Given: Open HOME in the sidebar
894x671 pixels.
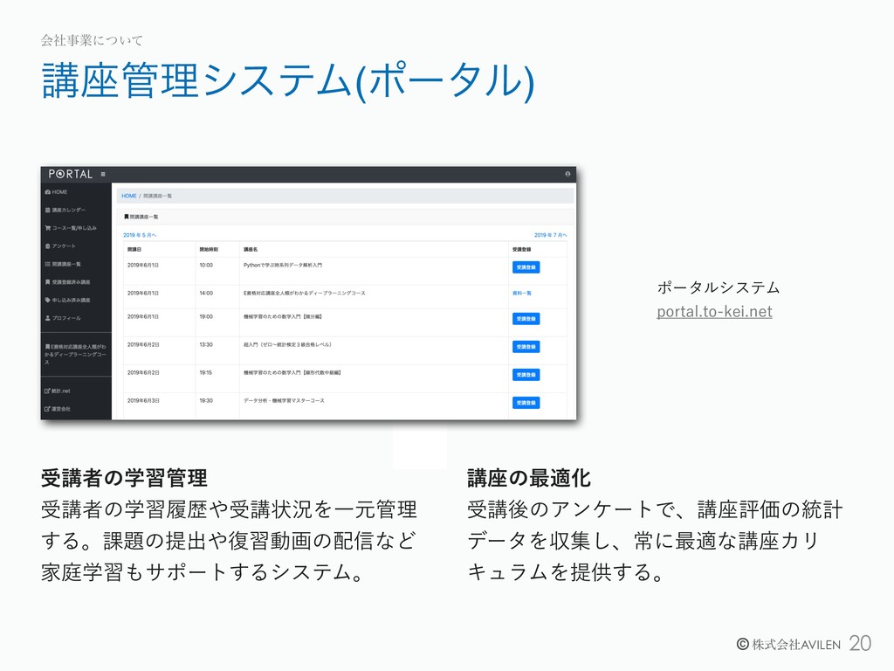Looking at the screenshot, I should pyautogui.click(x=57, y=192).
